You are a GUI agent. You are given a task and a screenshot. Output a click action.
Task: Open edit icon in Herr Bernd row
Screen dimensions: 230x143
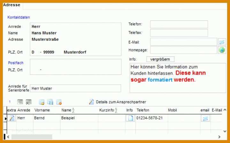12,118
